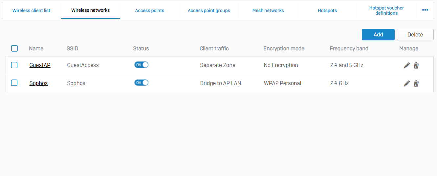Open the Hotspot voucher definitions tab

[x=386, y=11]
